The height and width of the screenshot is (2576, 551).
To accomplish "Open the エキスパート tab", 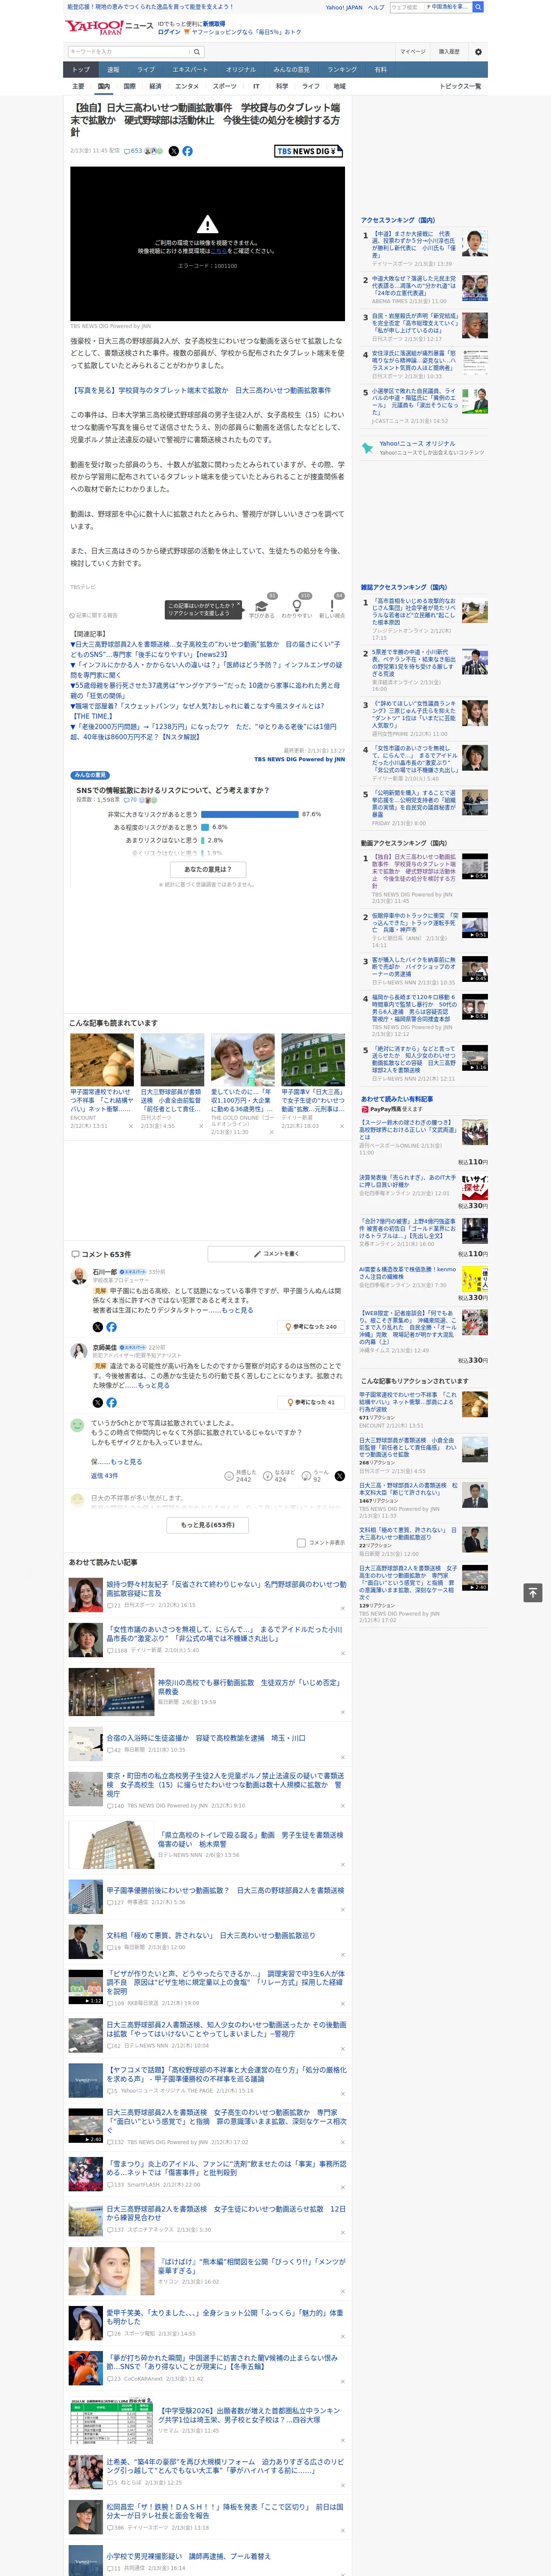I will [190, 70].
